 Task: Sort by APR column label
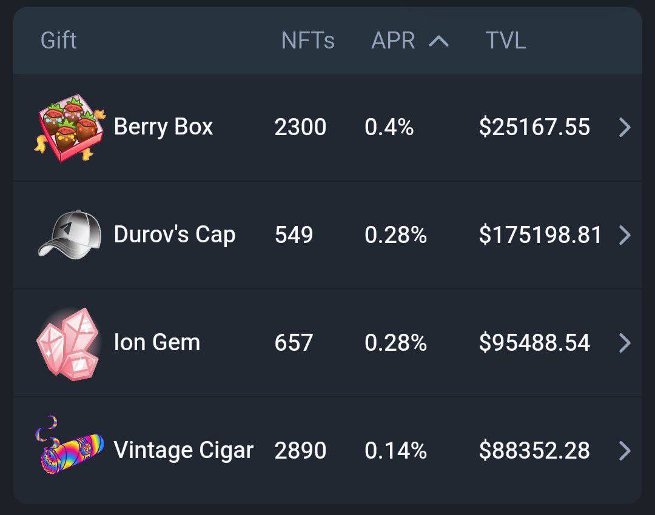[393, 41]
